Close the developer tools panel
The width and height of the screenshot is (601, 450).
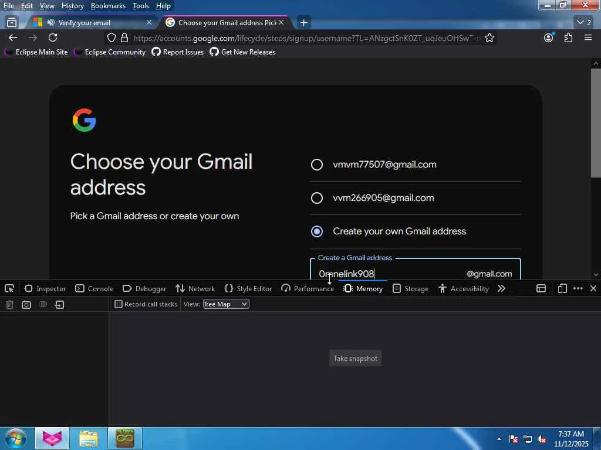593,288
